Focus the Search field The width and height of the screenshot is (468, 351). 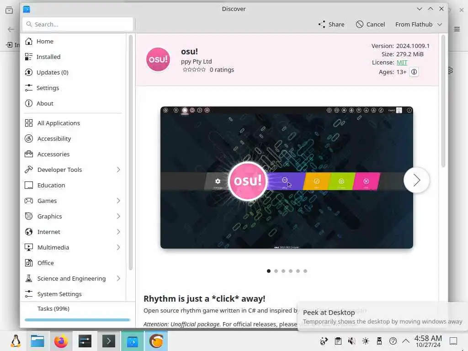[78, 24]
